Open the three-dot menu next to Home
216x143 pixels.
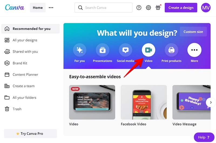click(x=51, y=8)
